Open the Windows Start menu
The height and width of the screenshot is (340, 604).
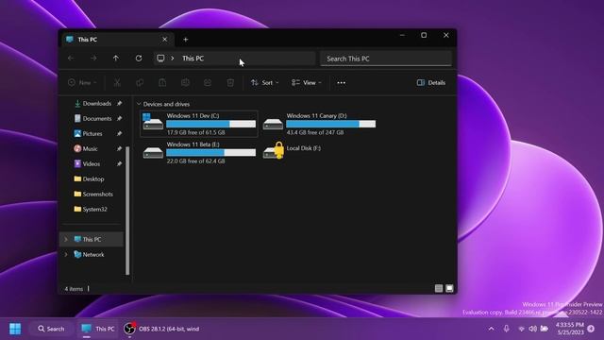tap(15, 329)
